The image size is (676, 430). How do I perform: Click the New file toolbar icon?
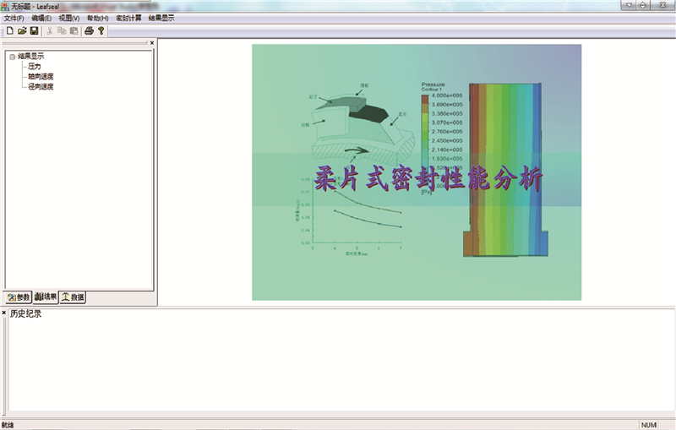tap(9, 31)
